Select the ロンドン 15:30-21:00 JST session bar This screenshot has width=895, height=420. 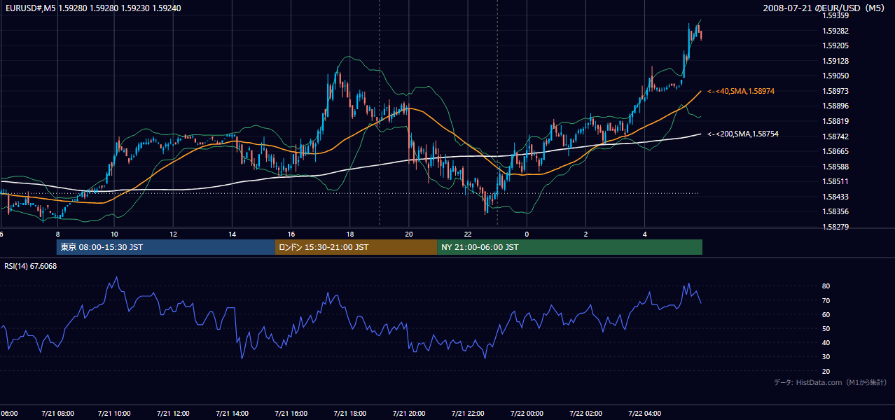pos(356,247)
